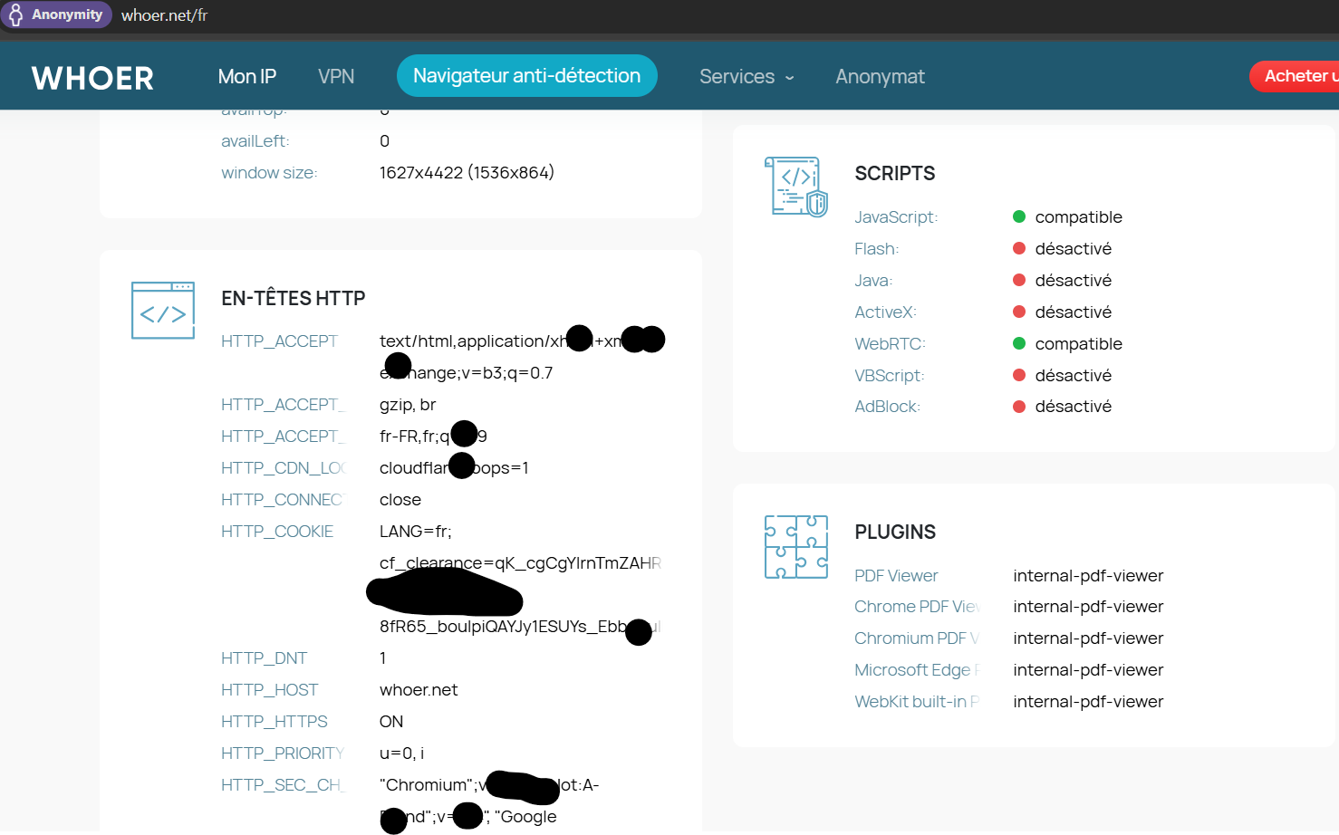1339x835 pixels.
Task: Click the JavaScript label link
Action: [x=895, y=217]
